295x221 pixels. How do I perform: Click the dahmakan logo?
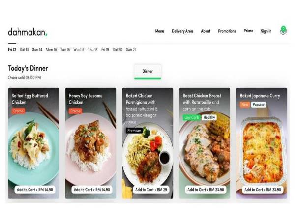tap(28, 32)
